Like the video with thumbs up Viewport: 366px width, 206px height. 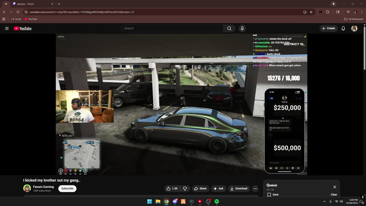point(172,189)
